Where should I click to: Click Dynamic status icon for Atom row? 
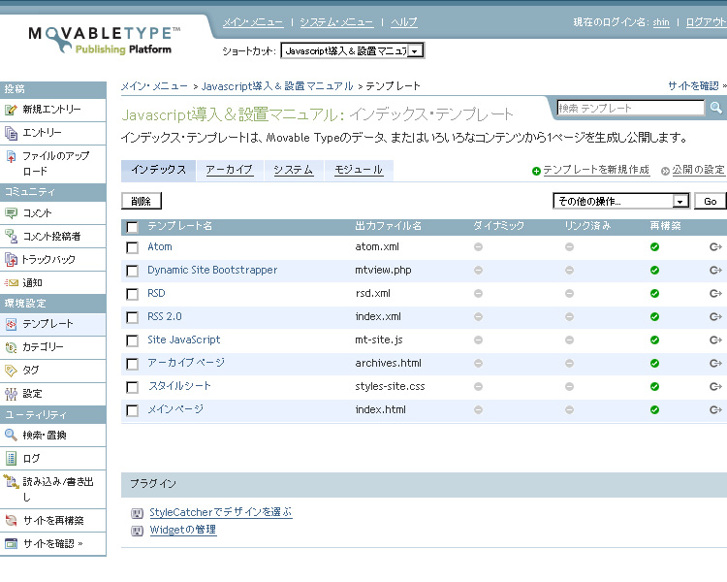(478, 247)
